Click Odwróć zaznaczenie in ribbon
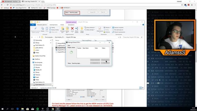Screen dimensions: 197x111 pyautogui.click(x=119, y=32)
